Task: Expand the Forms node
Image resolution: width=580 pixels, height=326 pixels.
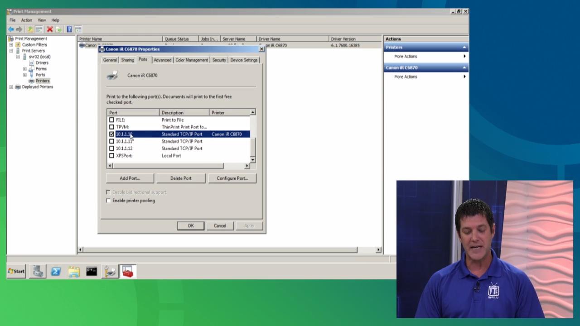Action: [x=25, y=69]
